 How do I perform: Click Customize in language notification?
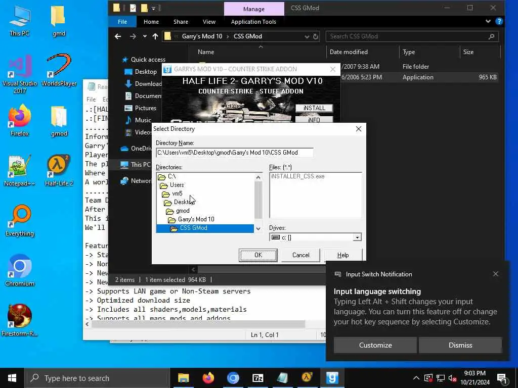point(375,345)
